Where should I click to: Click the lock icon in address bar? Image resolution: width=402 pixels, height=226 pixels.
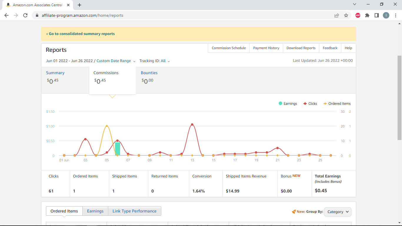[37, 15]
